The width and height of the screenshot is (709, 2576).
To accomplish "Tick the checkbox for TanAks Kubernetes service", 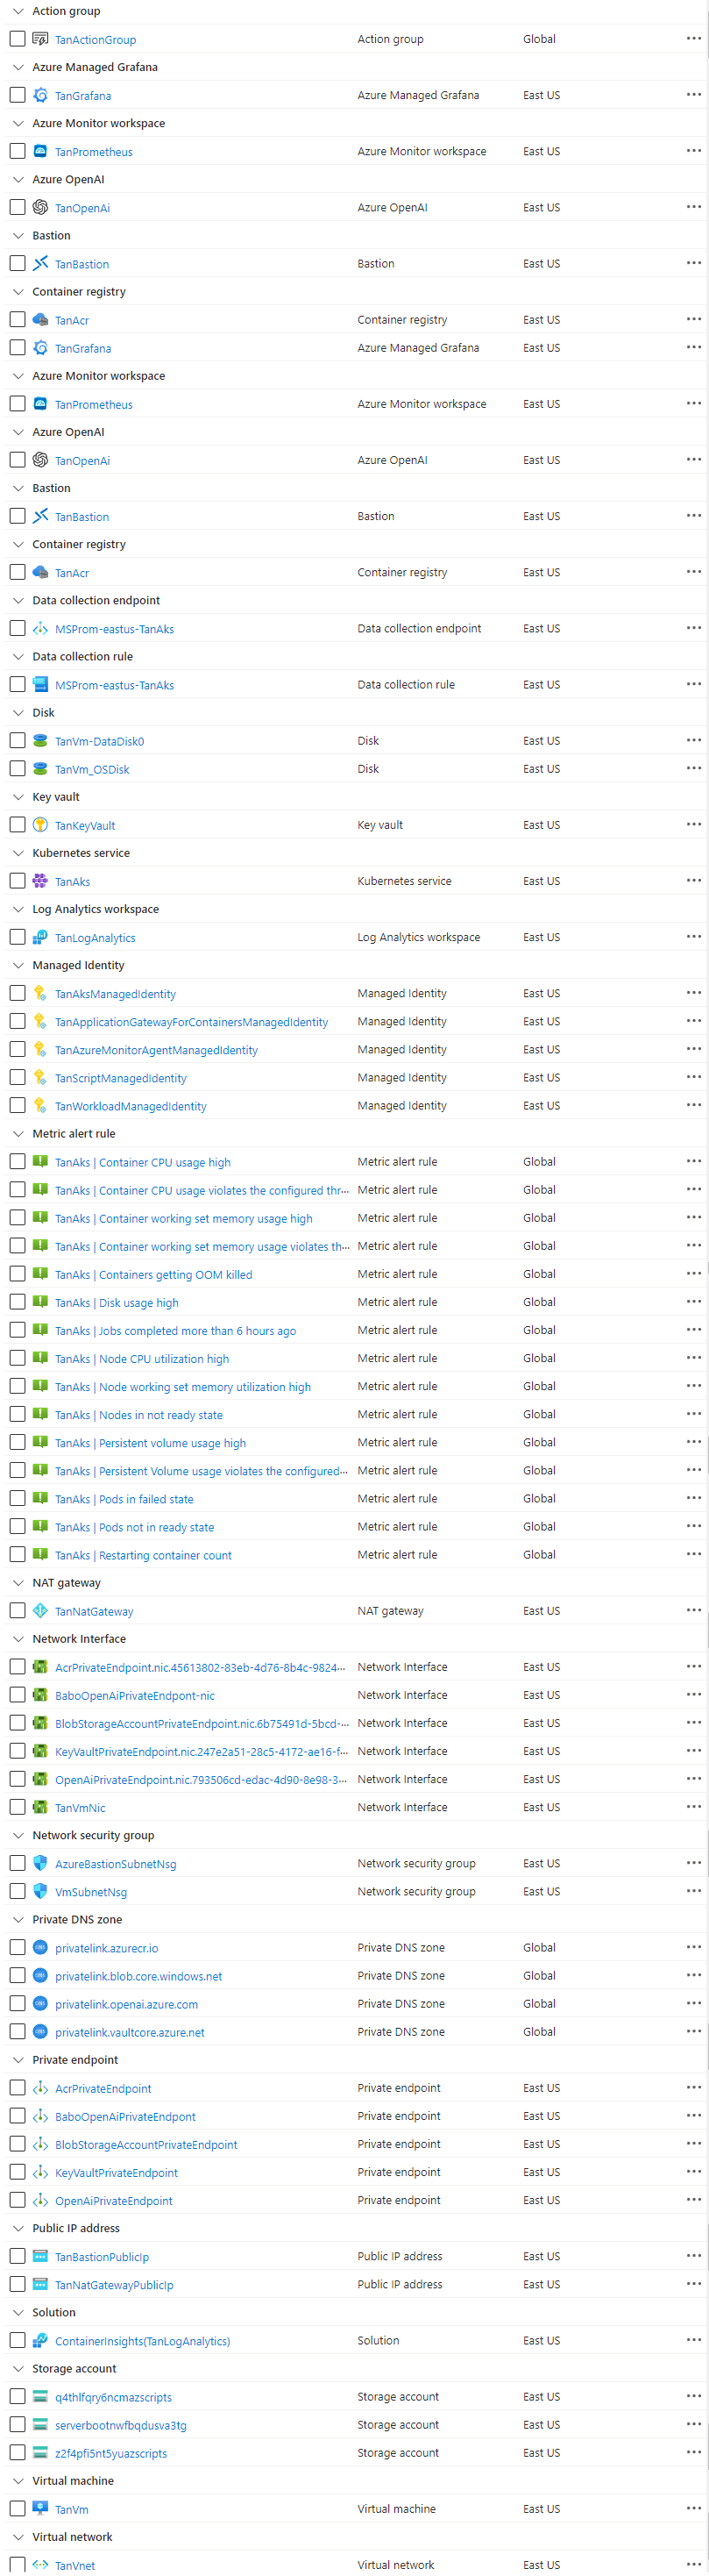I will [17, 881].
